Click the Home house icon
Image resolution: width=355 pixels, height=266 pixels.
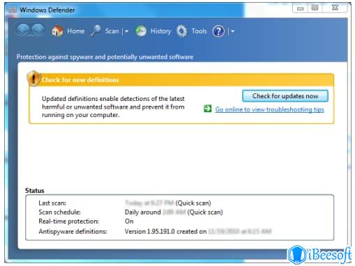pos(57,31)
